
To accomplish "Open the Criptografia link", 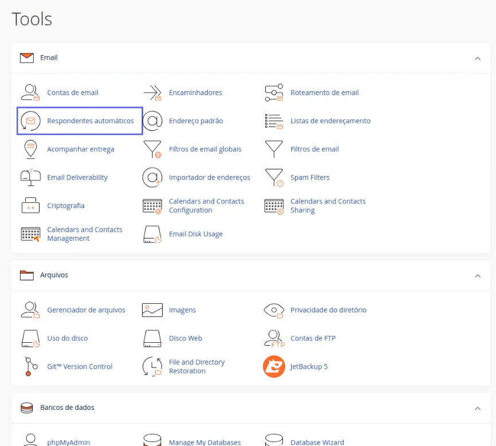I will tap(66, 206).
